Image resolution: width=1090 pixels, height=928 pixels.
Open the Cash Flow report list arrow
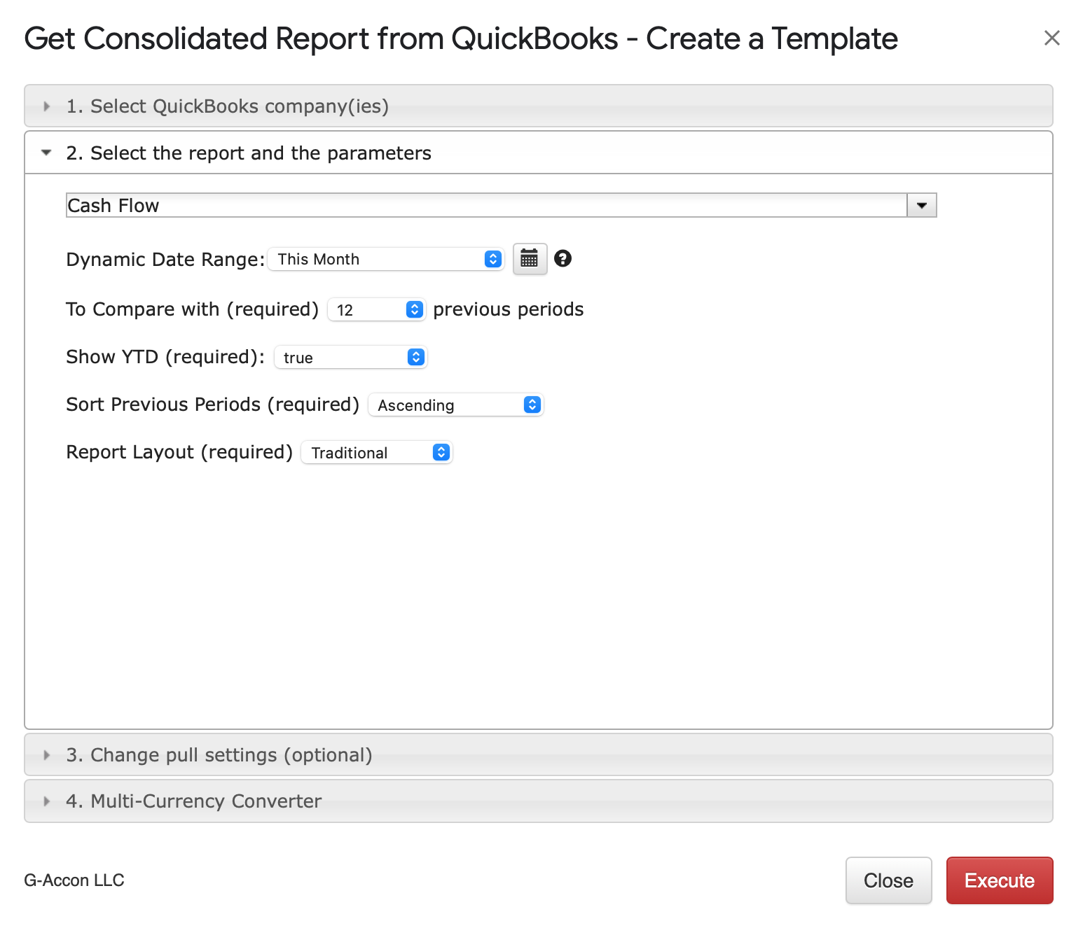(x=921, y=206)
